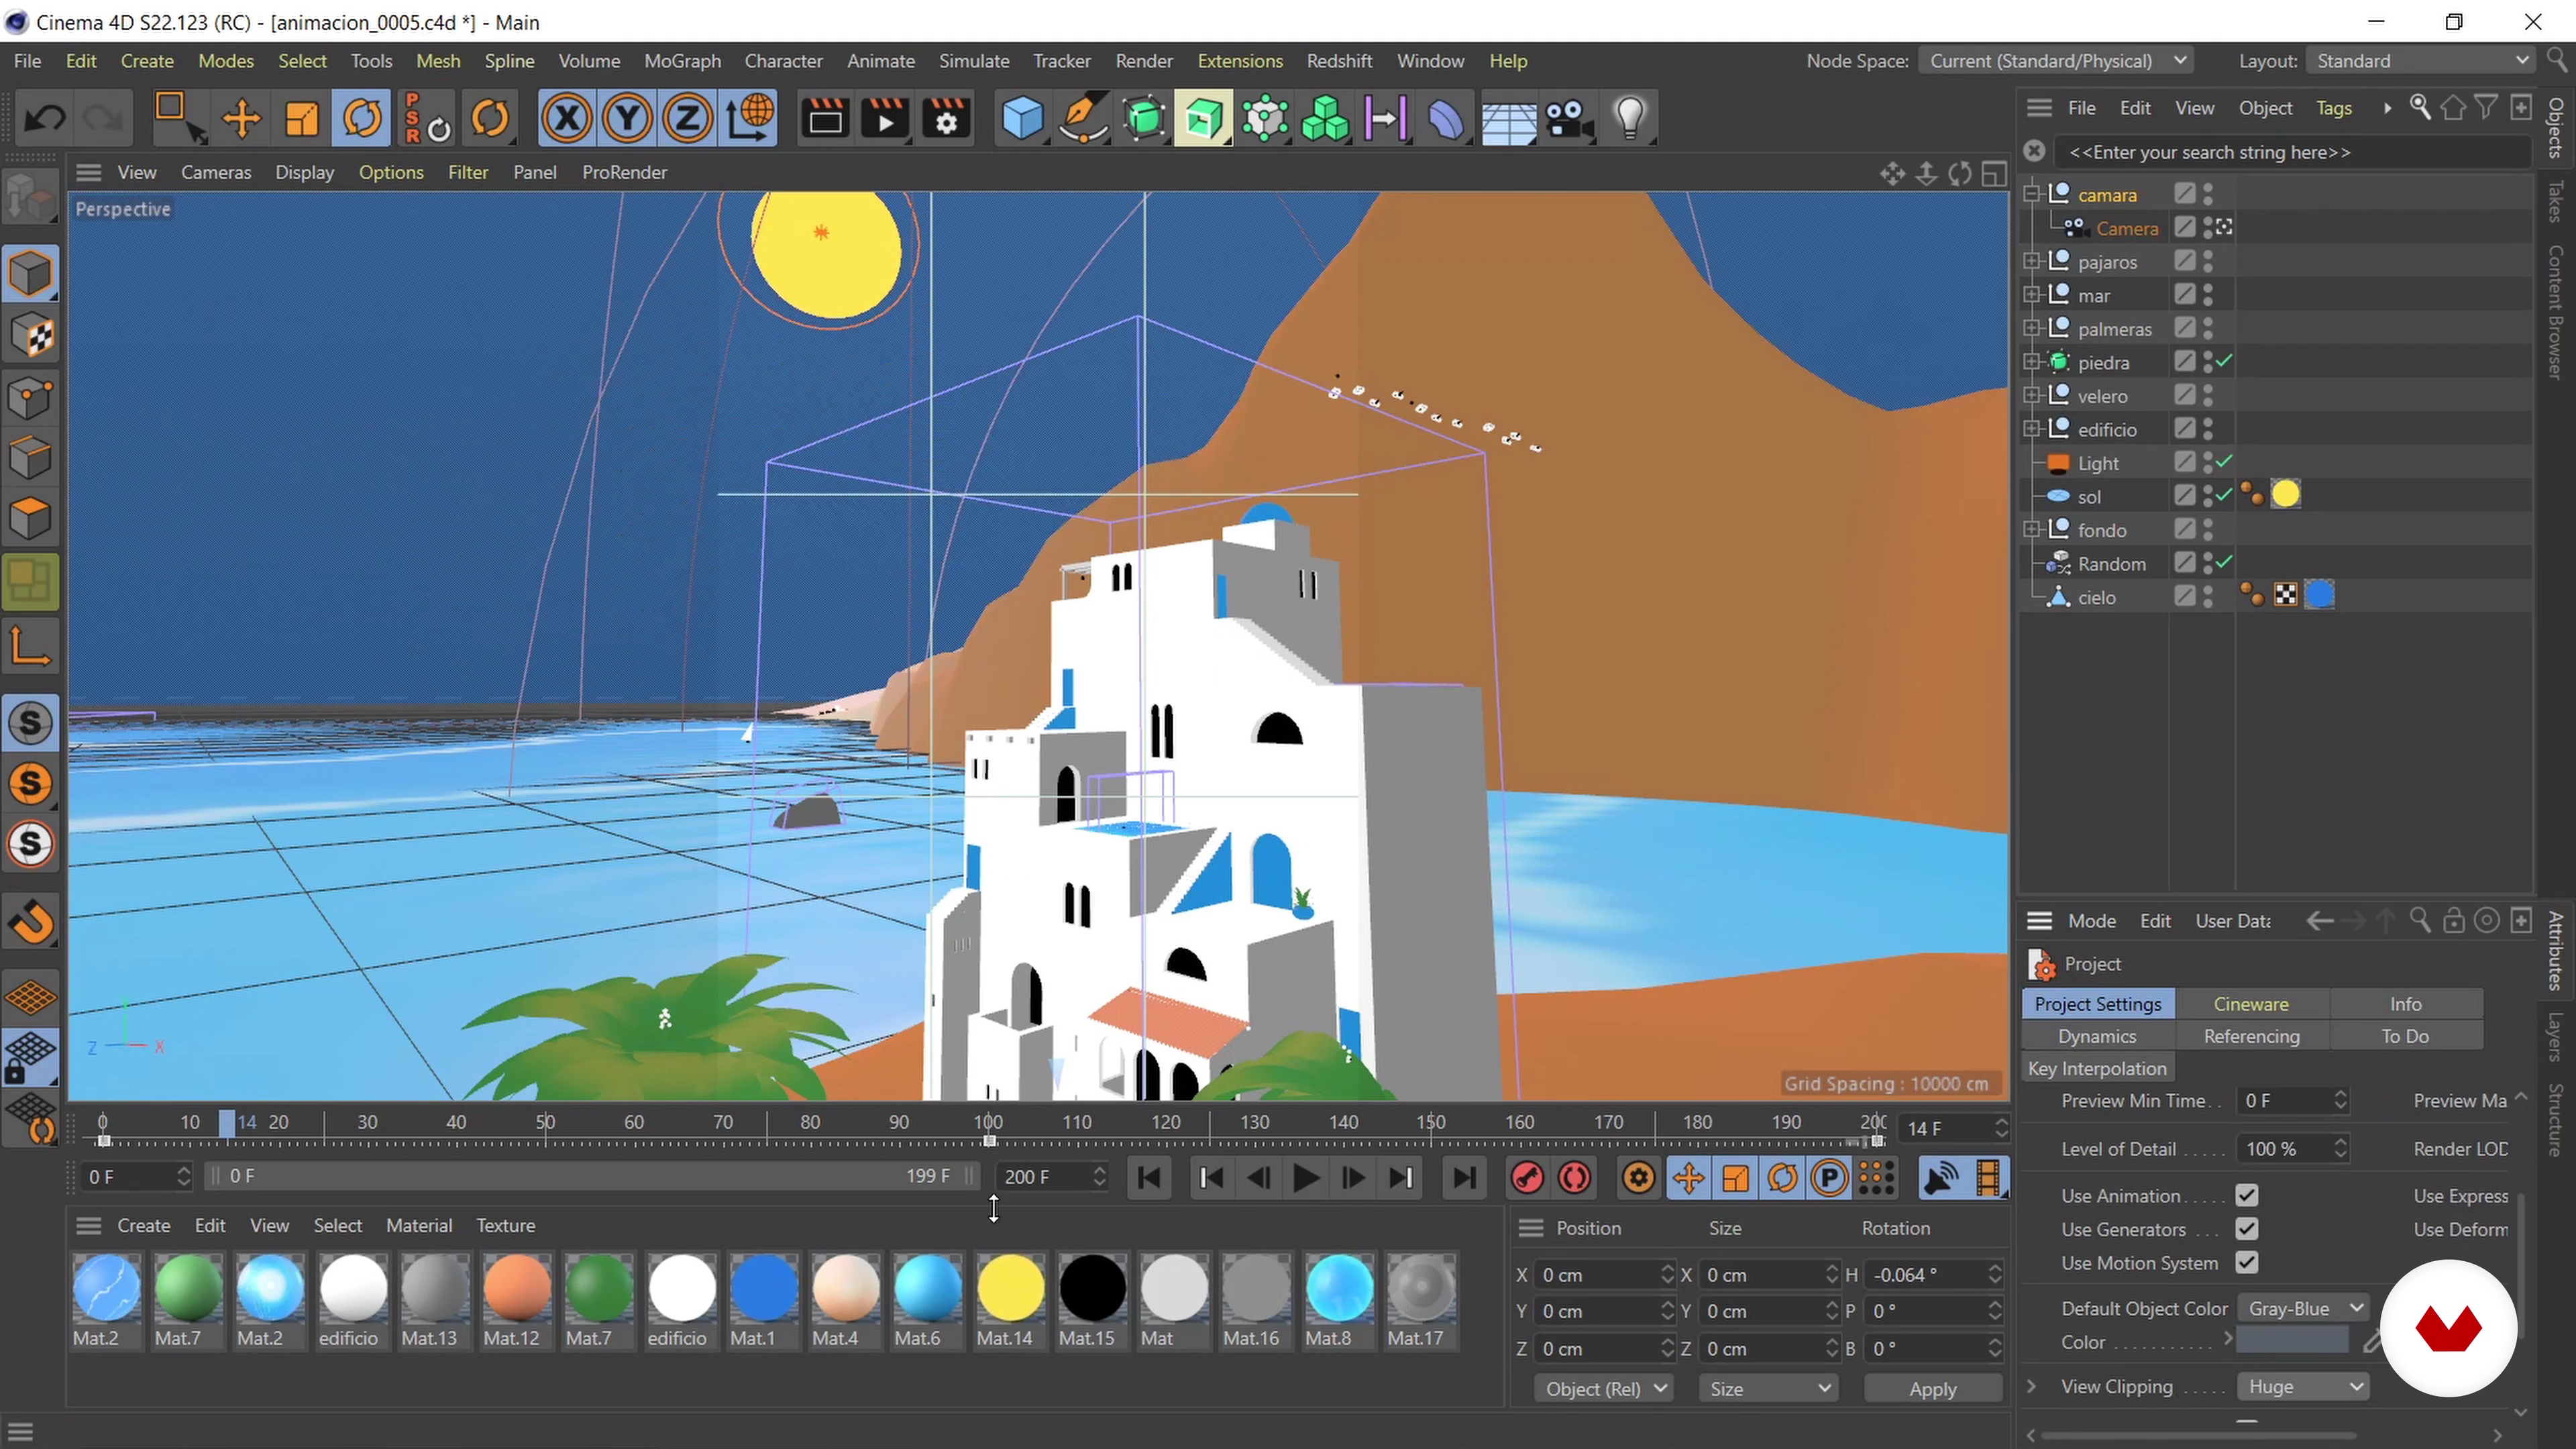
Task: Click the Apply button
Action: pos(1932,1389)
